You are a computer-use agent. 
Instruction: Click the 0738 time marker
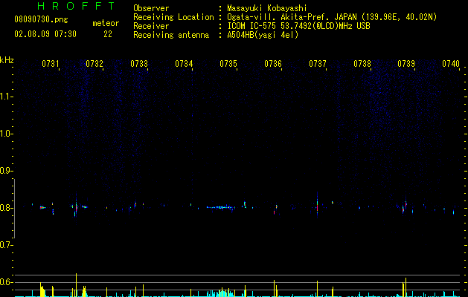pos(362,64)
